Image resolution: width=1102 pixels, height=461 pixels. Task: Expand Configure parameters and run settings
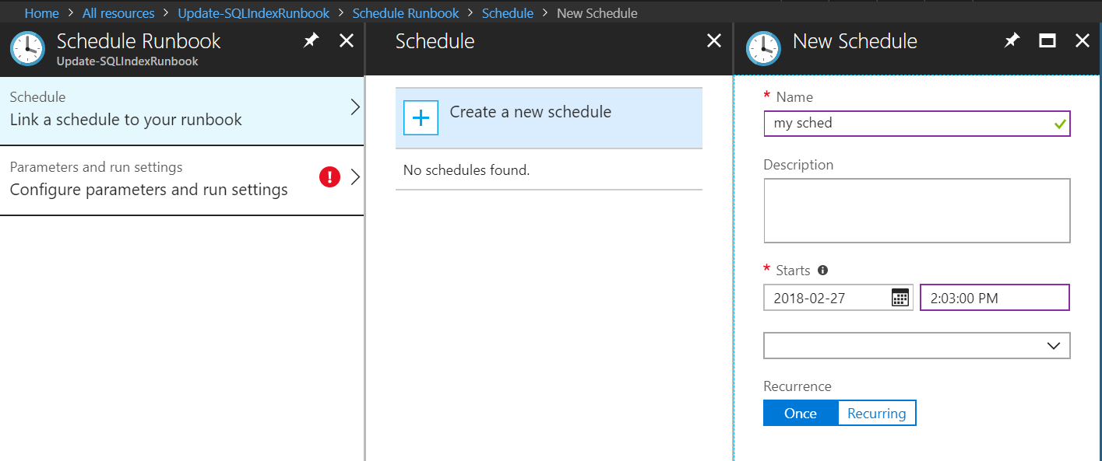click(x=181, y=180)
